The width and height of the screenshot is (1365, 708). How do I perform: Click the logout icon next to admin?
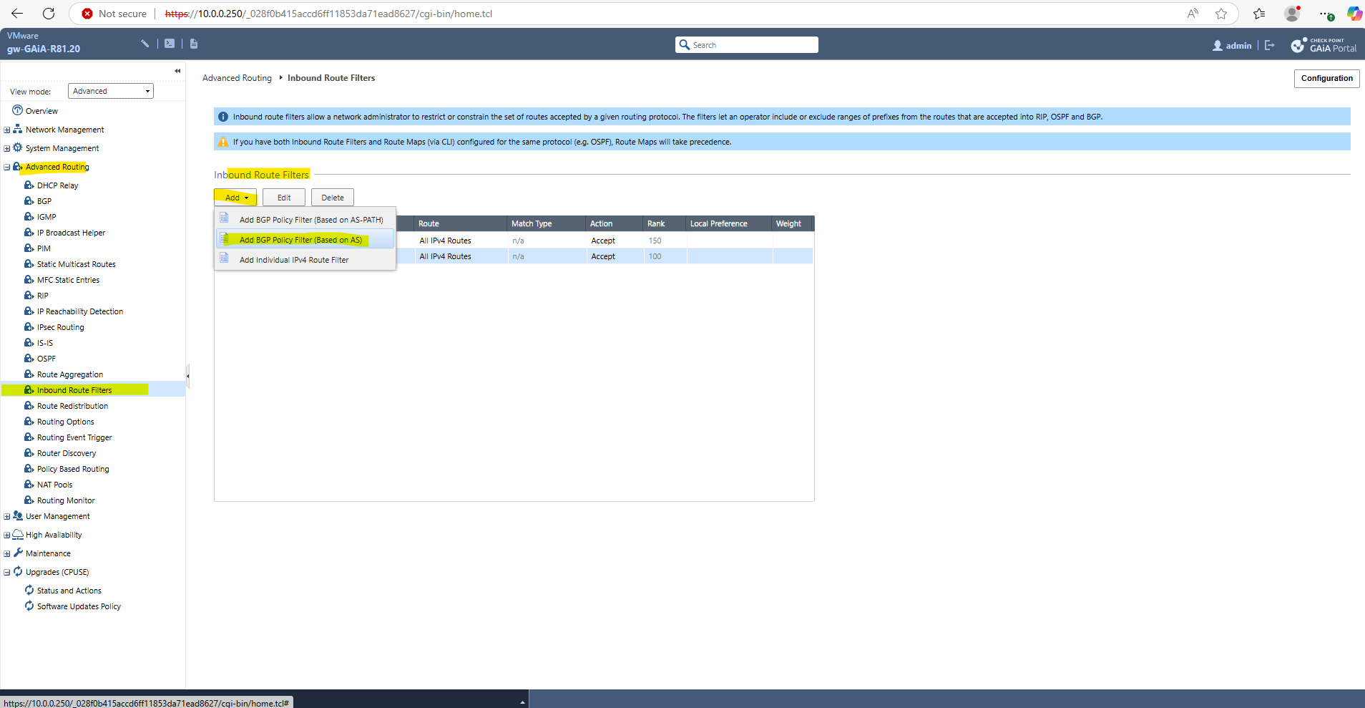pos(1270,45)
